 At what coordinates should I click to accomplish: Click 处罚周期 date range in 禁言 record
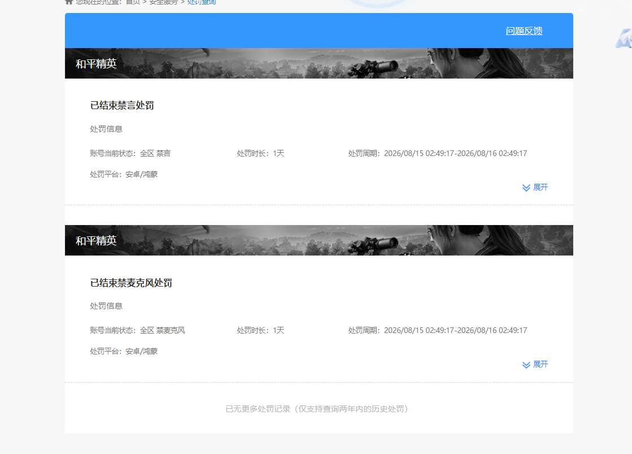438,153
